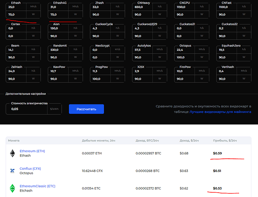Click the Монета column header

[14, 141]
